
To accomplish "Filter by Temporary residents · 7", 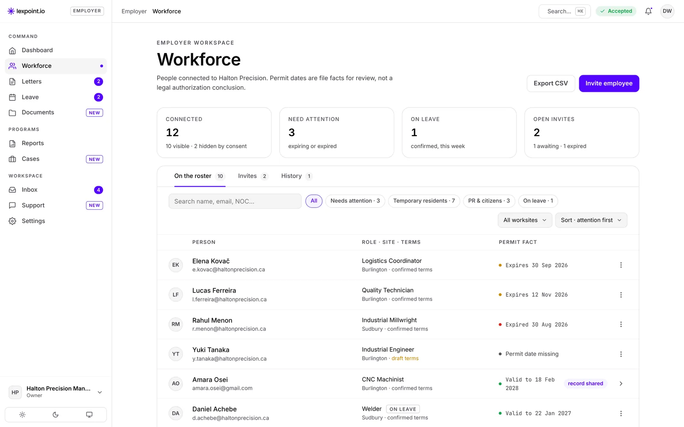I will (x=424, y=201).
